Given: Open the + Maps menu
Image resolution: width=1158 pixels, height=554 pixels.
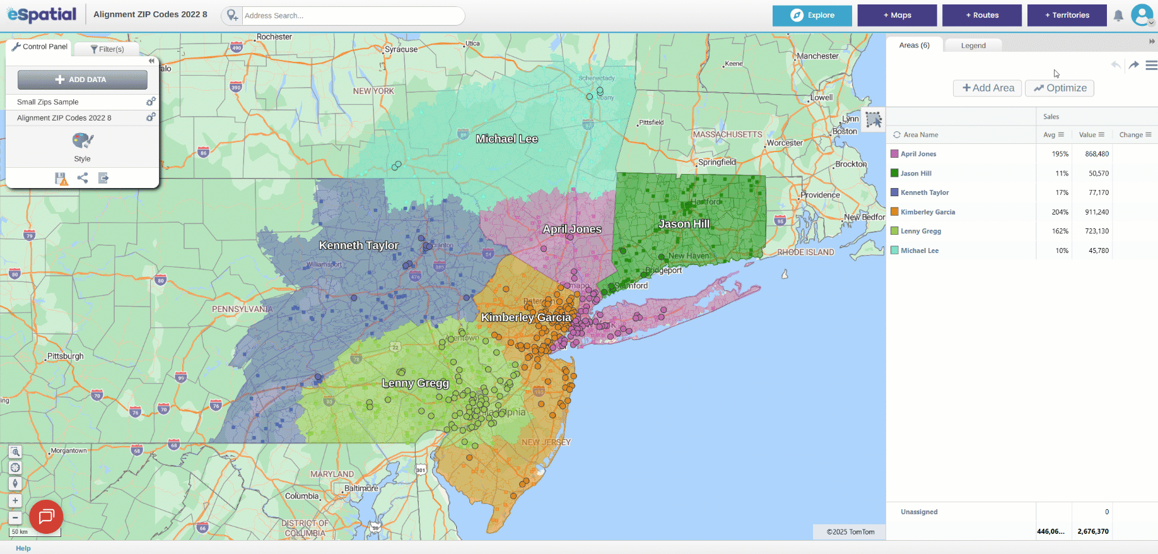Looking at the screenshot, I should 897,15.
